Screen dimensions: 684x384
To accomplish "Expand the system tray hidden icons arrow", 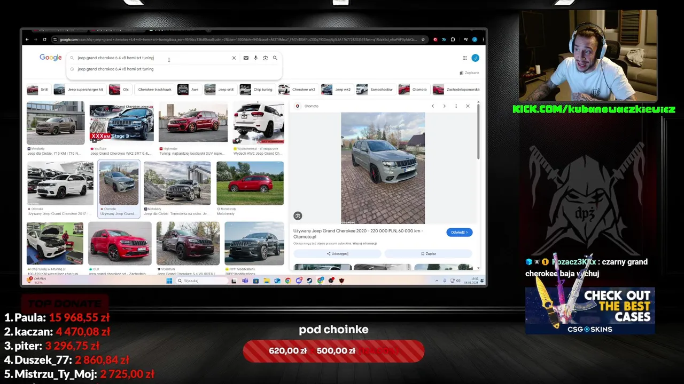I will point(437,281).
